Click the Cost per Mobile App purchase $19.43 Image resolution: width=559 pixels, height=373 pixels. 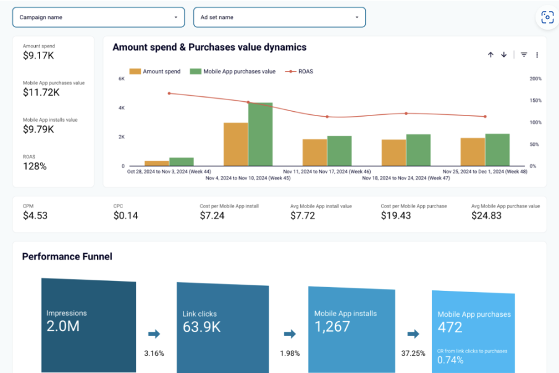point(414,212)
